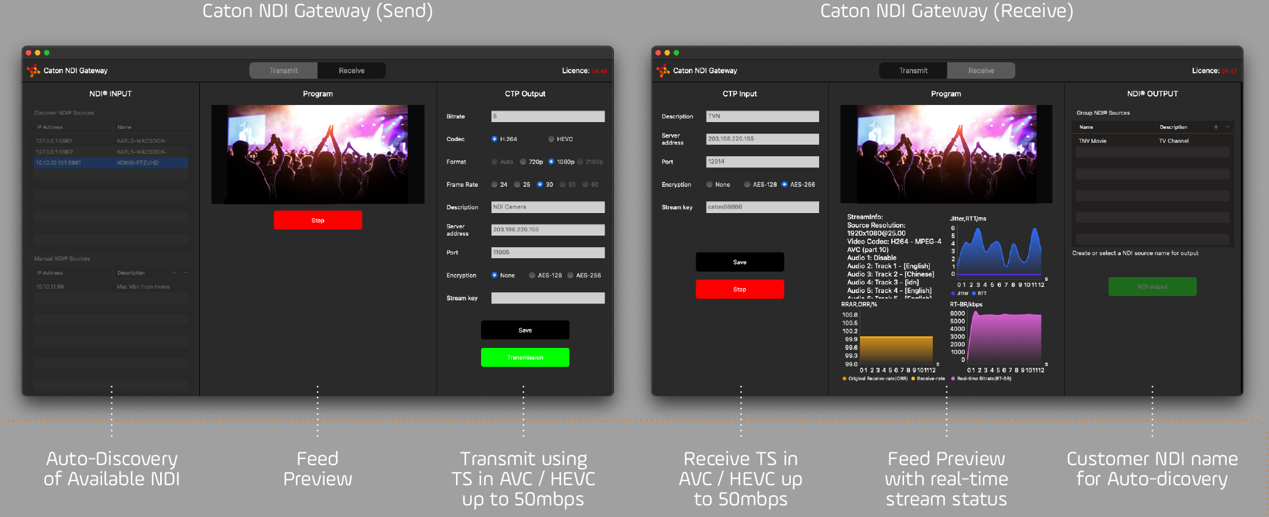Open the Receive tab in the Receive window
Image resolution: width=1269 pixels, height=517 pixels.
point(981,71)
